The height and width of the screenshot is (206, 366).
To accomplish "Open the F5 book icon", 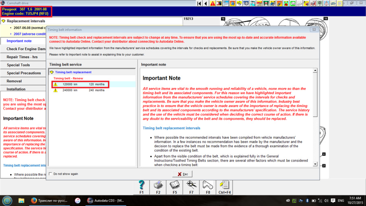I will coord(175,187).
